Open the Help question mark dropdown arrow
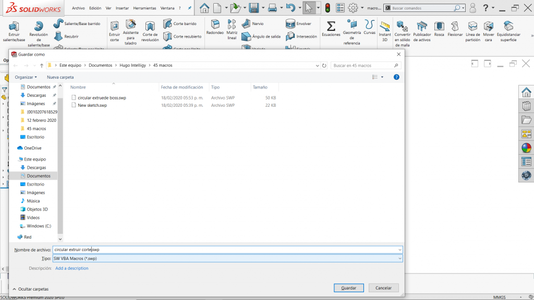Image resolution: width=534 pixels, height=300 pixels. pos(493,7)
